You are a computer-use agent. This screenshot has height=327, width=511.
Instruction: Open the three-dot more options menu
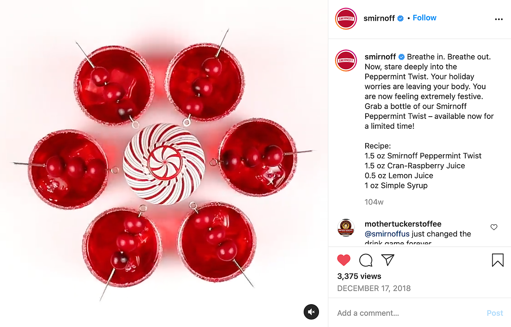498,19
